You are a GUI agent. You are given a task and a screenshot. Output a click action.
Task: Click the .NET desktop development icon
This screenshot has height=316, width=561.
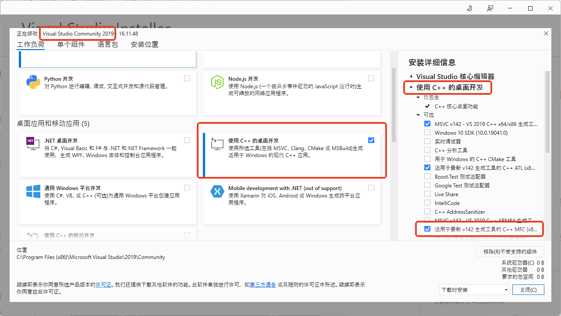tap(33, 144)
